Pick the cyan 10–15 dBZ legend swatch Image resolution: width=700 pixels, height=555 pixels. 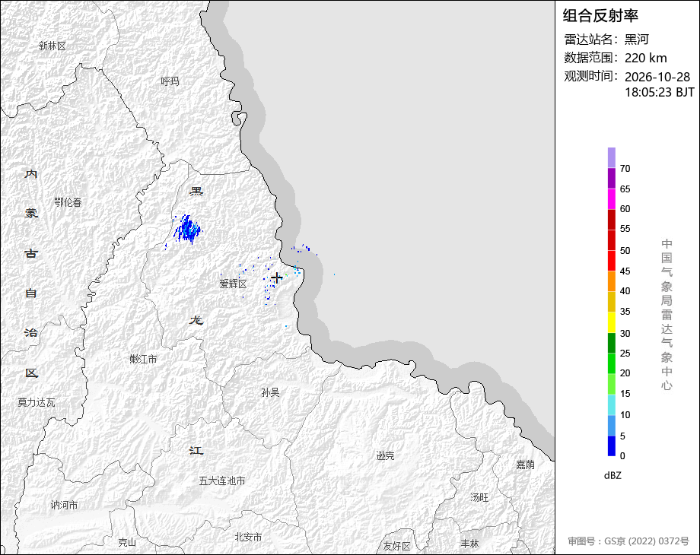coord(612,405)
